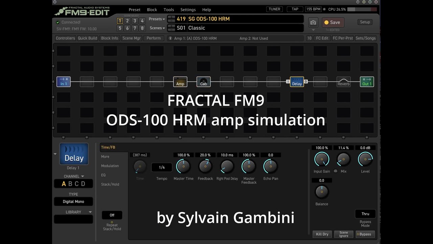Select the Delay block in the signal chain

pos(297,82)
